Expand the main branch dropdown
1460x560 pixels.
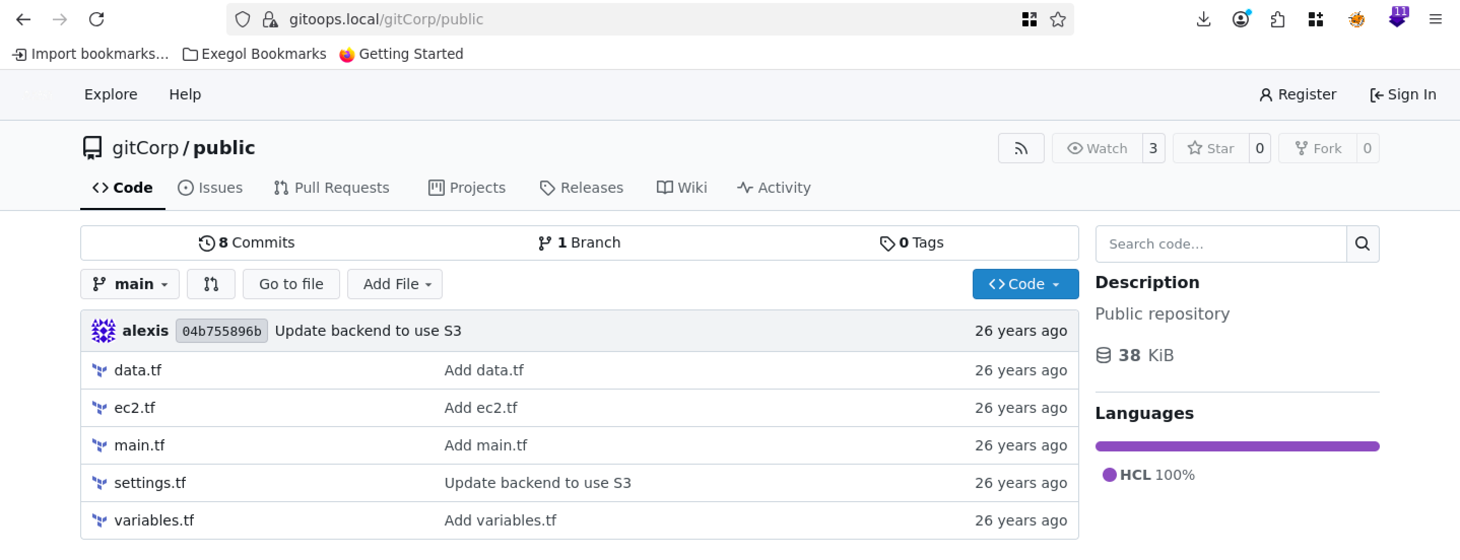(130, 284)
